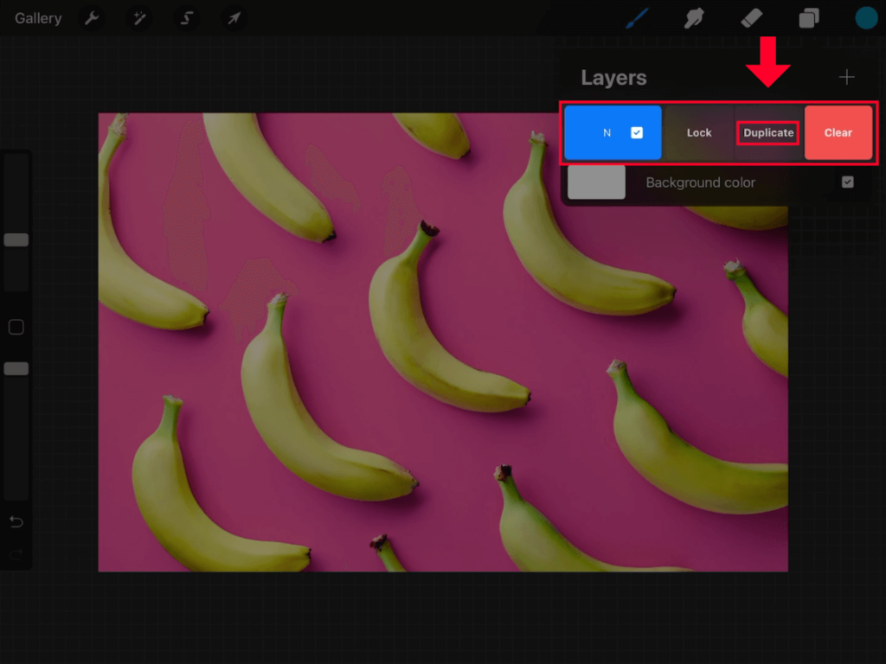Open the Adjustments magic wand panel
This screenshot has width=886, height=664.
click(138, 17)
